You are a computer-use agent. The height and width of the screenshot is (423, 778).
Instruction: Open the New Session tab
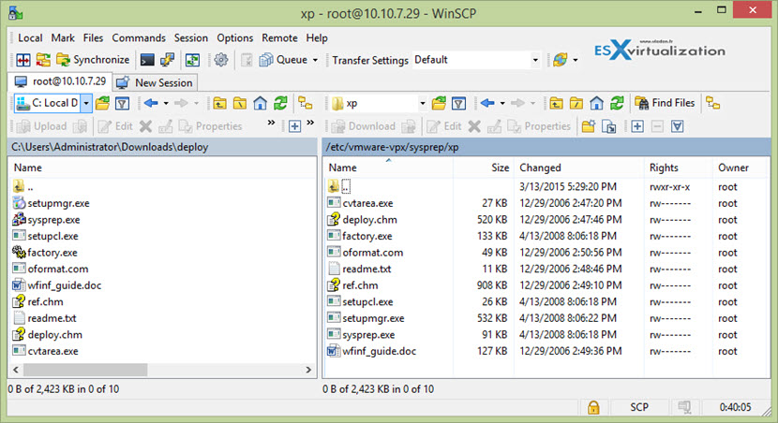155,82
